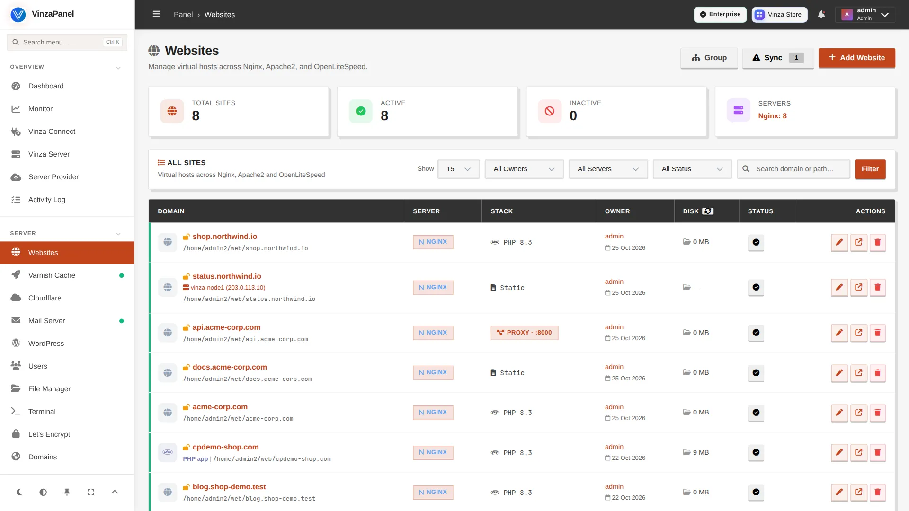Click the Group button
This screenshot has height=511, width=909.
tap(709, 58)
